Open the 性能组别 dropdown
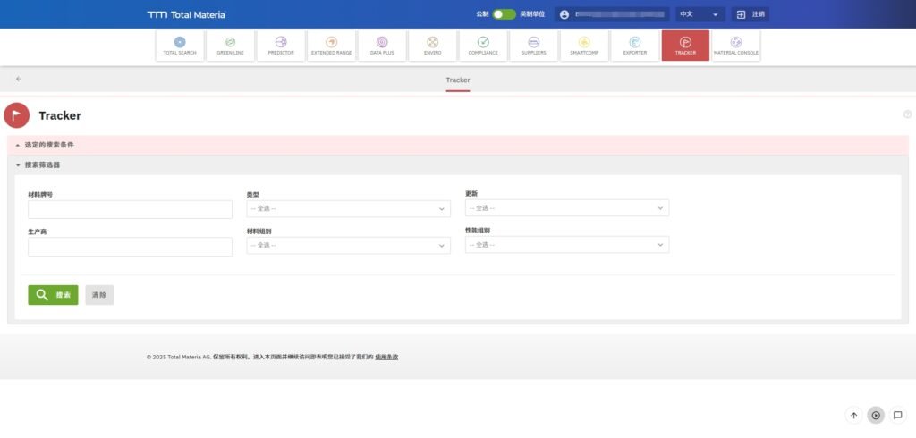 566,245
